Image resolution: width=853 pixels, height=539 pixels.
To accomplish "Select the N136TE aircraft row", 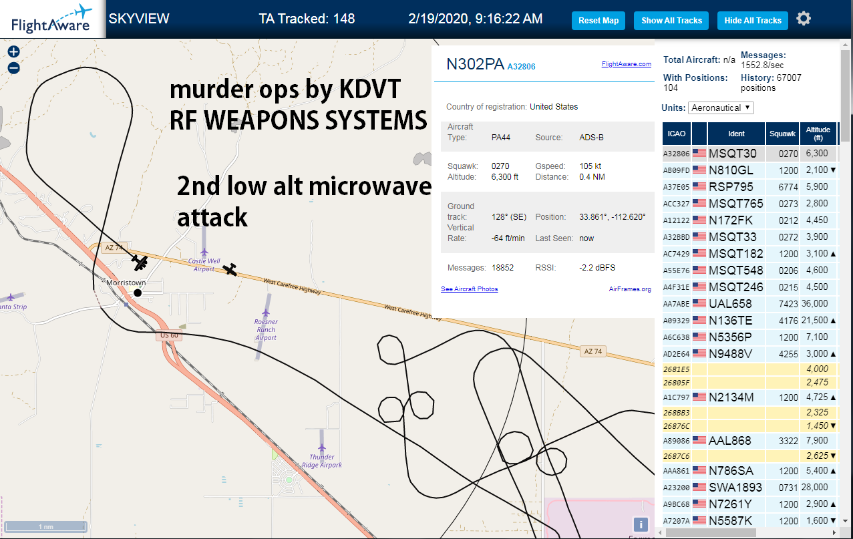I will click(x=749, y=321).
